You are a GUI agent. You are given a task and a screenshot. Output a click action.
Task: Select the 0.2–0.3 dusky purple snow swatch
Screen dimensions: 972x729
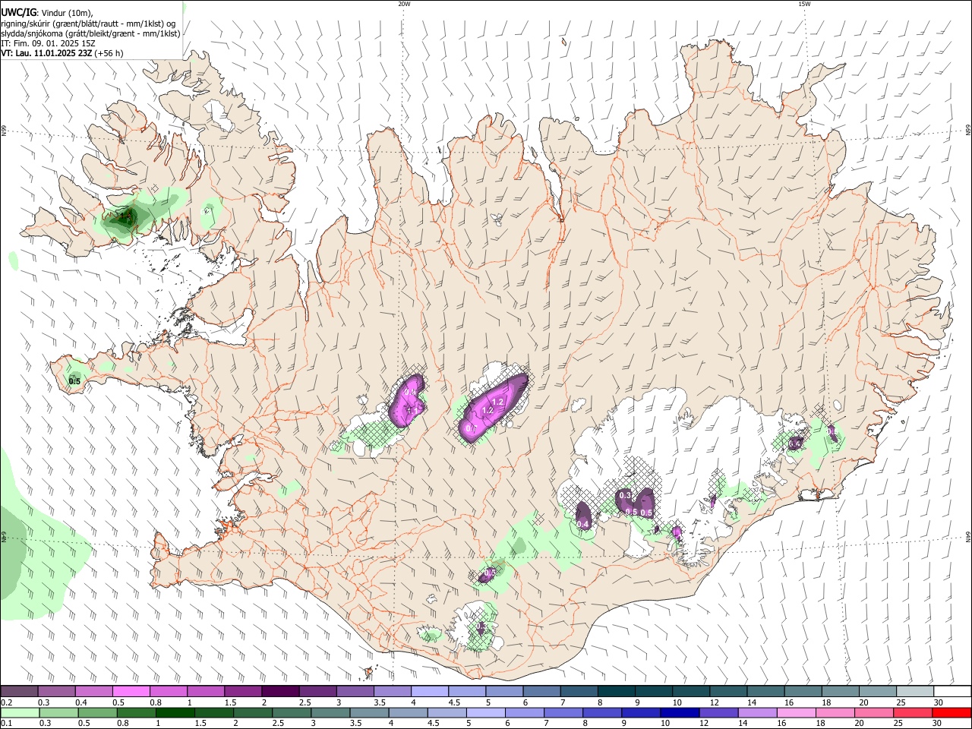pos(19,691)
